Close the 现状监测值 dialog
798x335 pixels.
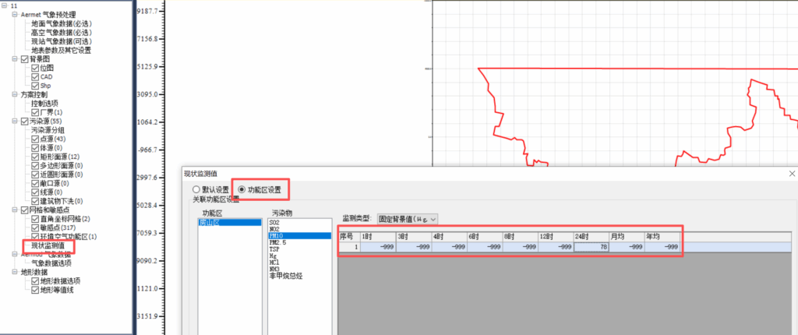pos(792,173)
